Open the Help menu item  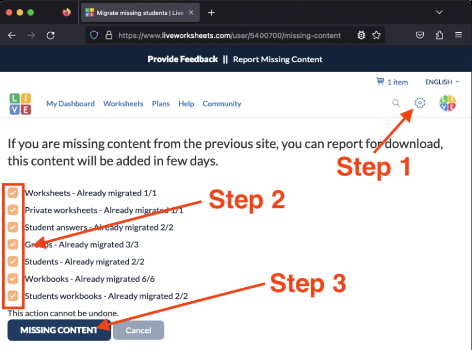(186, 104)
